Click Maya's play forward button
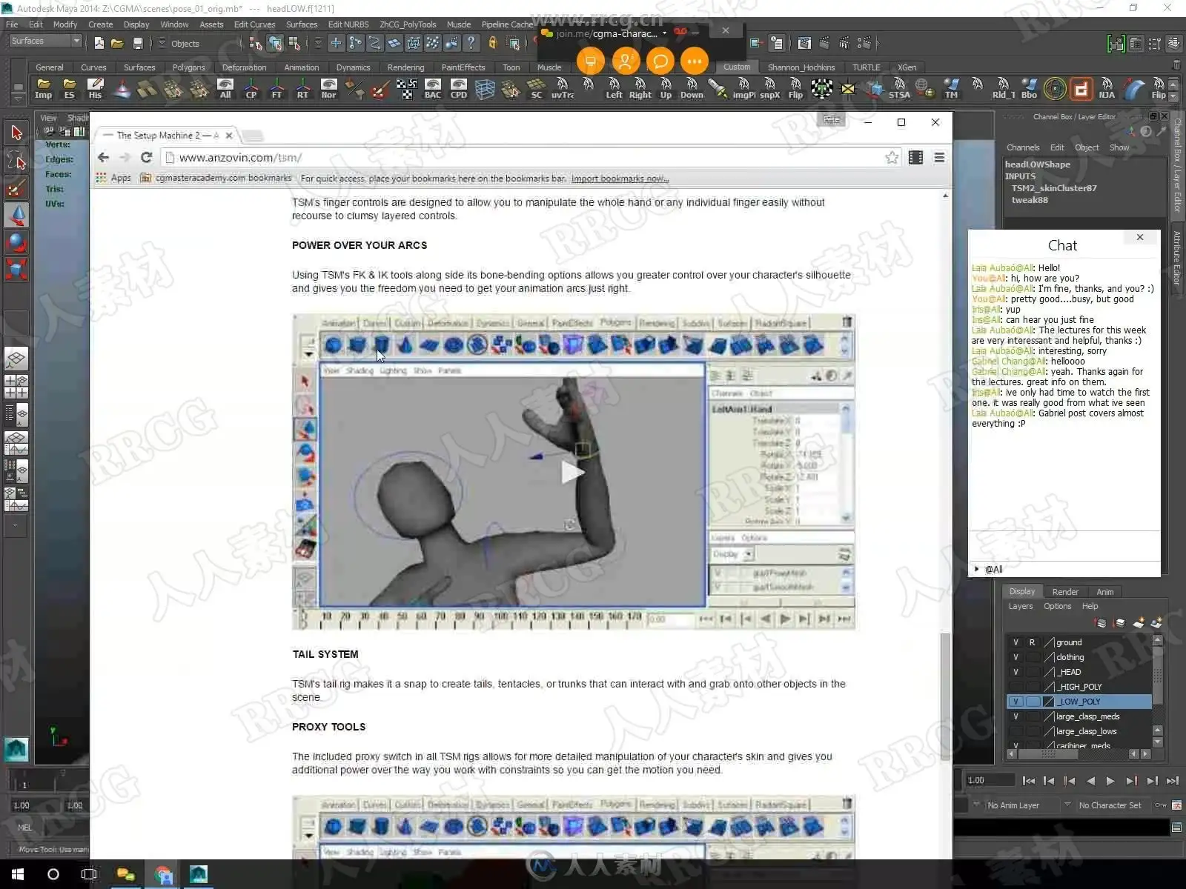 (1110, 781)
